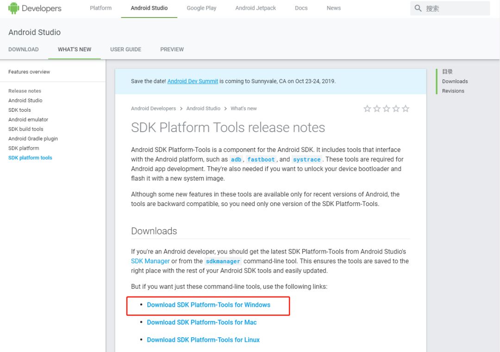The height and width of the screenshot is (352, 500).
Task: Jump to Downloads in table of contents
Action: 455,81
